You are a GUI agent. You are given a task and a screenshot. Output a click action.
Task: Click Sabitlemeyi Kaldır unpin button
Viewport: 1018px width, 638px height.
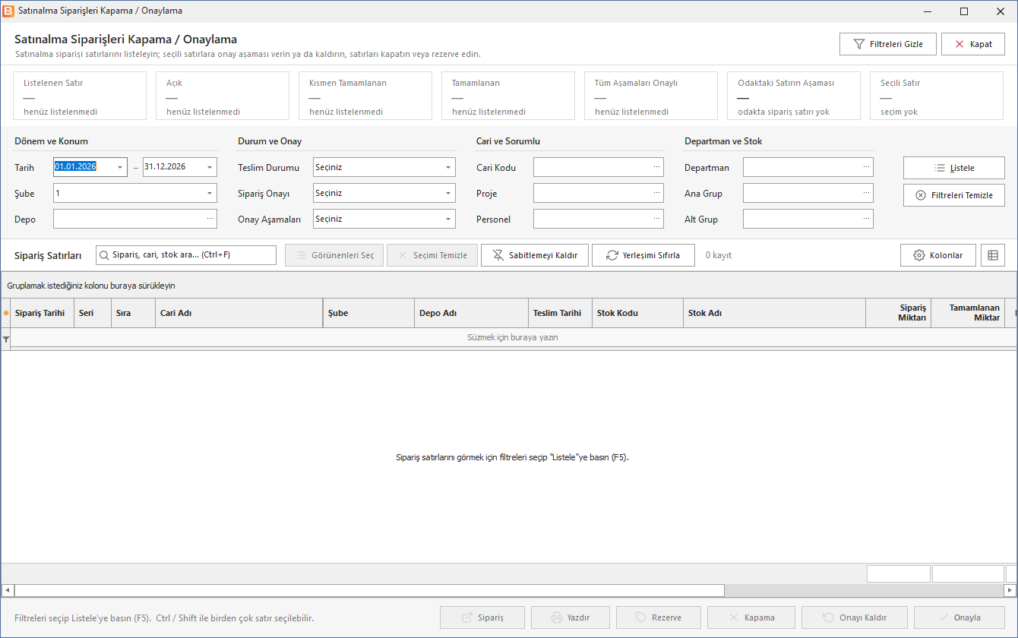tap(535, 255)
